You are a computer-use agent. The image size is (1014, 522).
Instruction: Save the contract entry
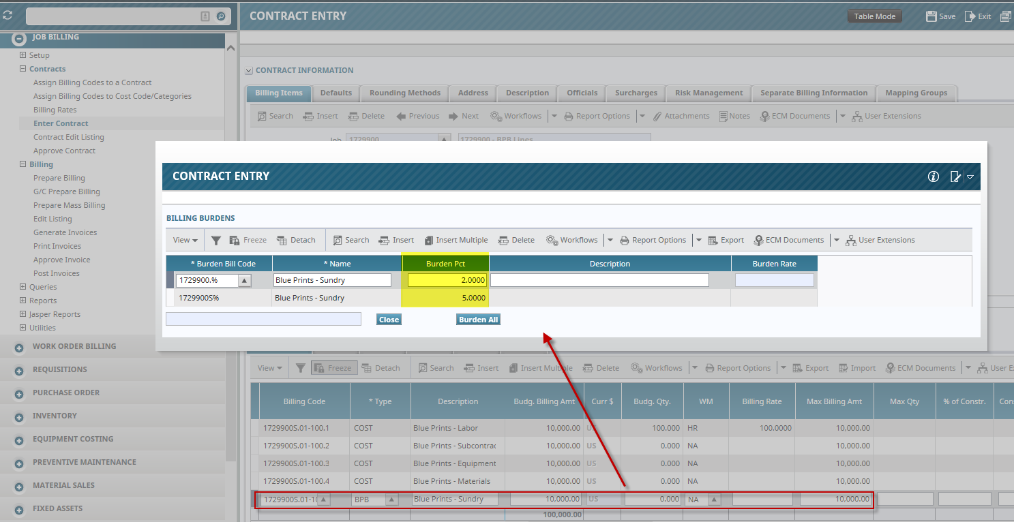click(x=940, y=16)
